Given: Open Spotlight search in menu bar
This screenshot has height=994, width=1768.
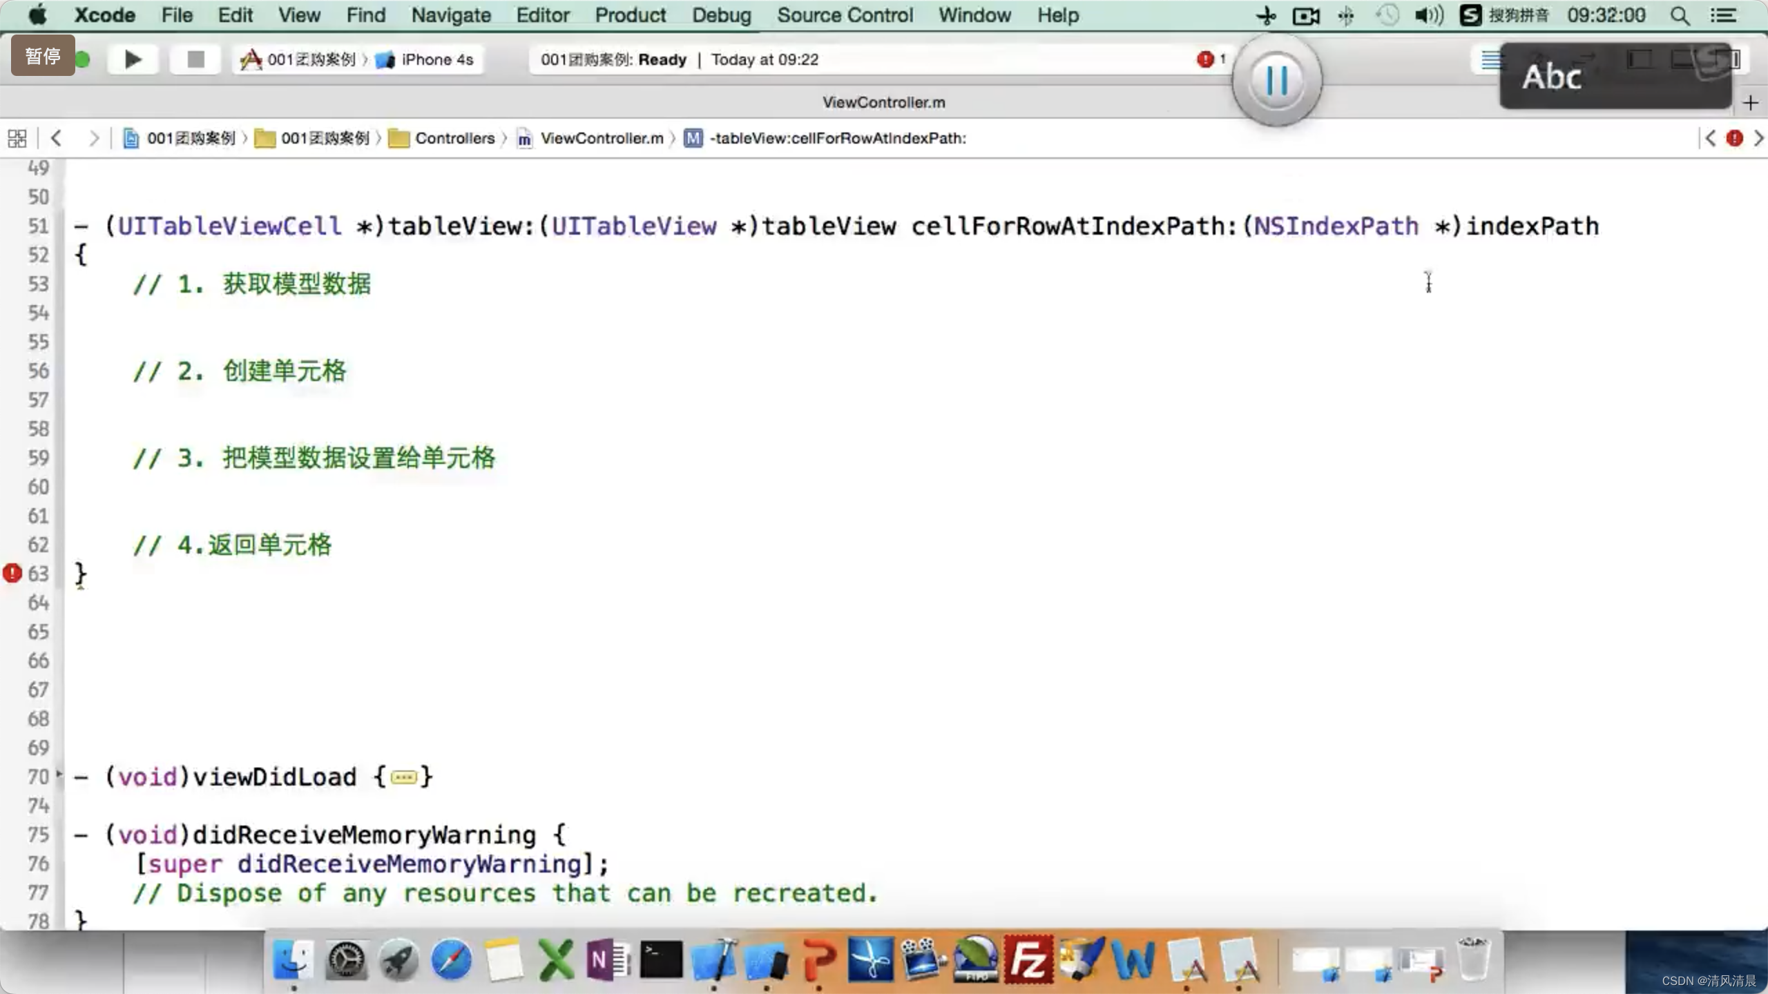Looking at the screenshot, I should [x=1680, y=15].
